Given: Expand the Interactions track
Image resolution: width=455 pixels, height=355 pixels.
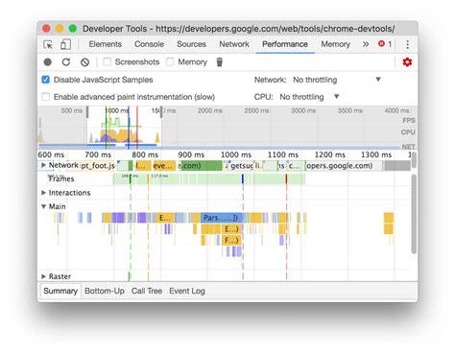Looking at the screenshot, I should (x=43, y=193).
